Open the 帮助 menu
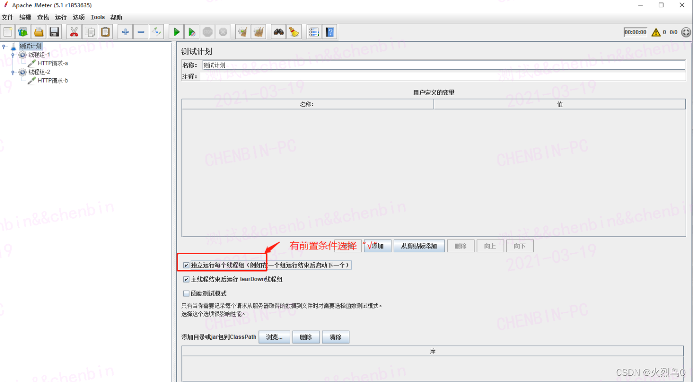The image size is (693, 382). click(116, 17)
